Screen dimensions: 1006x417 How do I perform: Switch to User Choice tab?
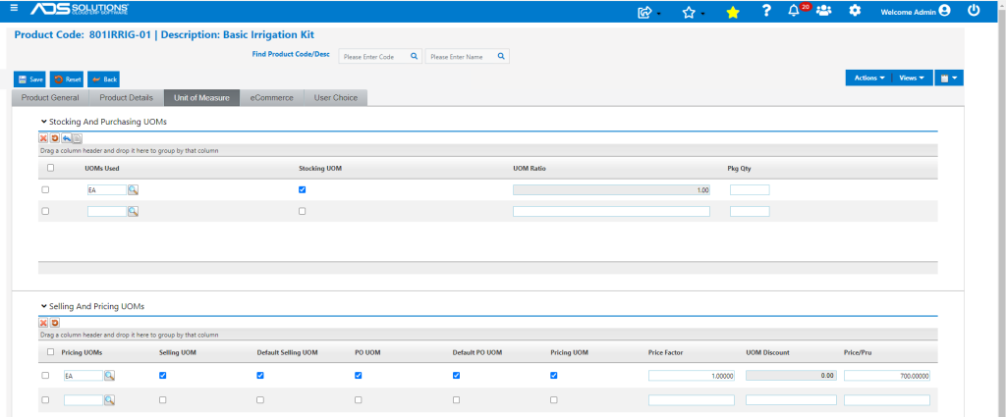coord(336,98)
